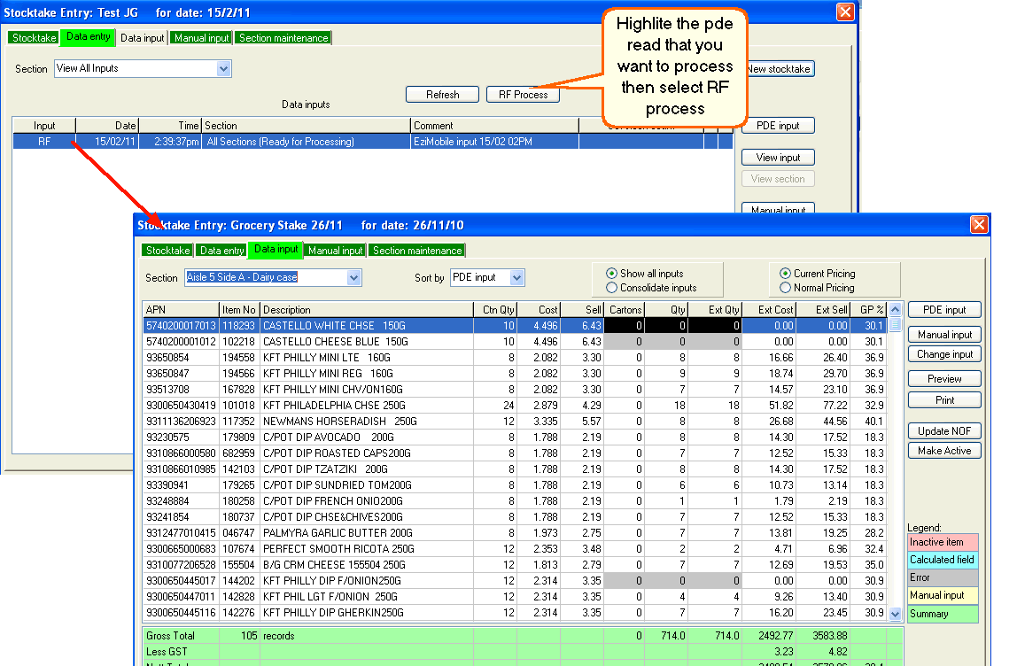Open the Aisle 5 Side A section dropdown
Screen dimensions: 1017x666
pos(353,277)
